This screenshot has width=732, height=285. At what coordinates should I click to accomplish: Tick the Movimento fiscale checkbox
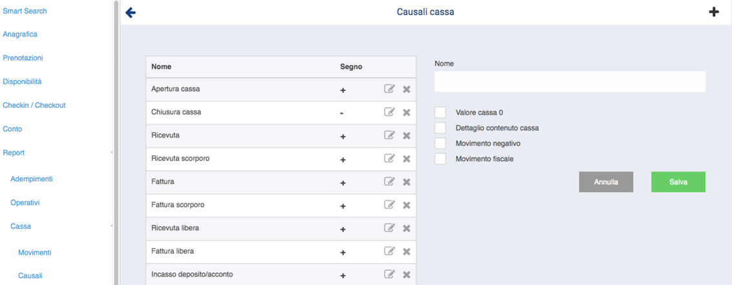pyautogui.click(x=440, y=159)
